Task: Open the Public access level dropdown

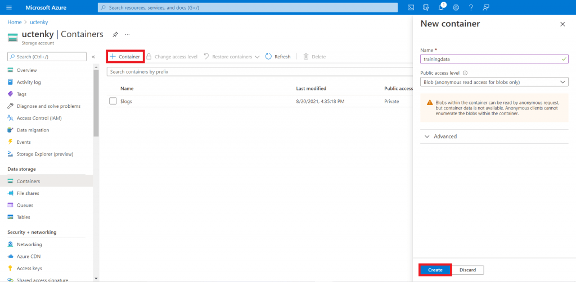Action: coord(494,82)
